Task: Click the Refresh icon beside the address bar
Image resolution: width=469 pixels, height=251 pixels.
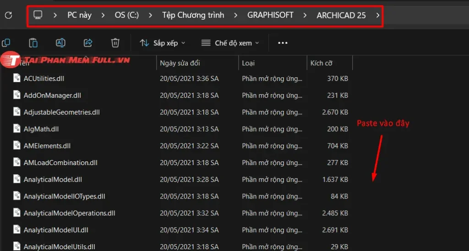Action: click(x=8, y=15)
